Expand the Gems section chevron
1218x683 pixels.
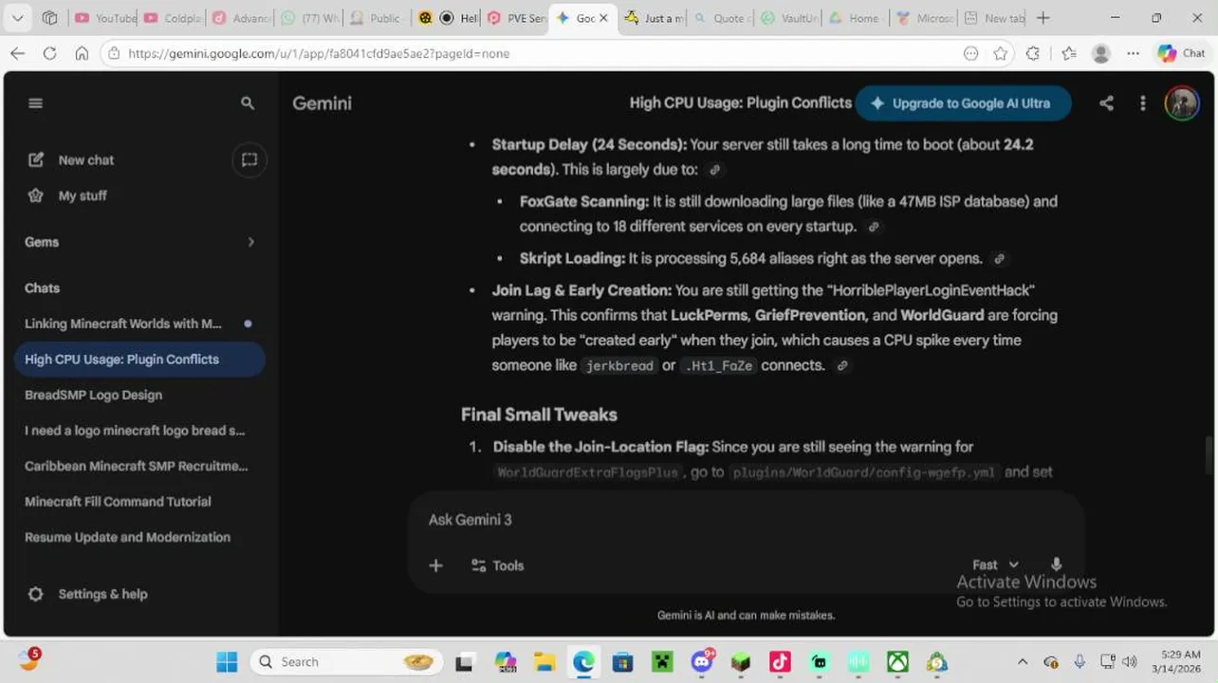point(251,242)
